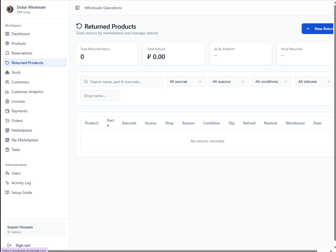Open Payments page
The width and height of the screenshot is (336, 252).
click(x=35, y=111)
